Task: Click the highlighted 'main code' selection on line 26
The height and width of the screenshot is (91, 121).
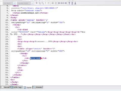Action: [x=36, y=58]
